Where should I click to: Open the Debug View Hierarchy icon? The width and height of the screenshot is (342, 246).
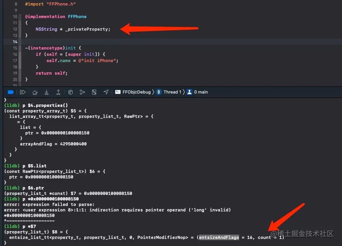tap(70, 92)
